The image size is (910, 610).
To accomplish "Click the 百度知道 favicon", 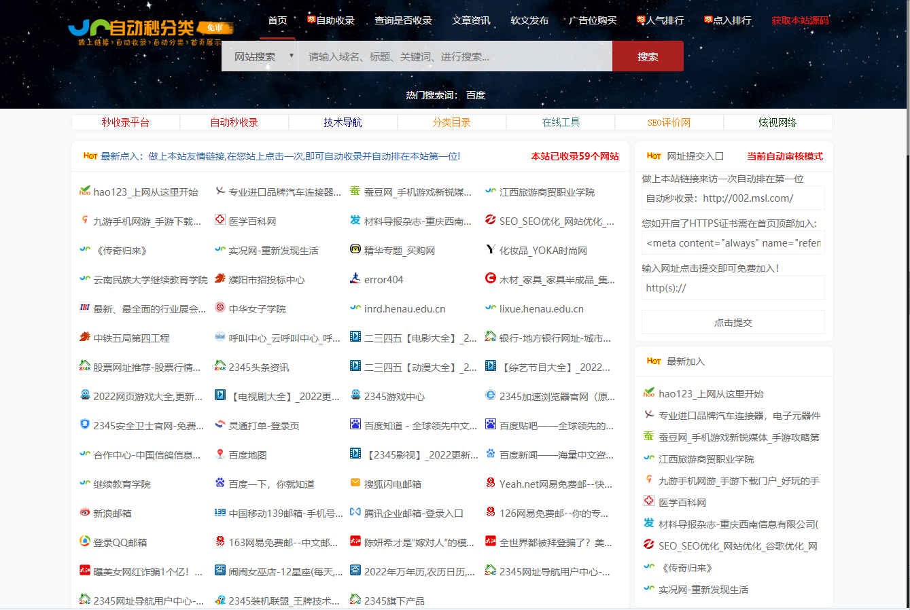I will pyautogui.click(x=355, y=425).
